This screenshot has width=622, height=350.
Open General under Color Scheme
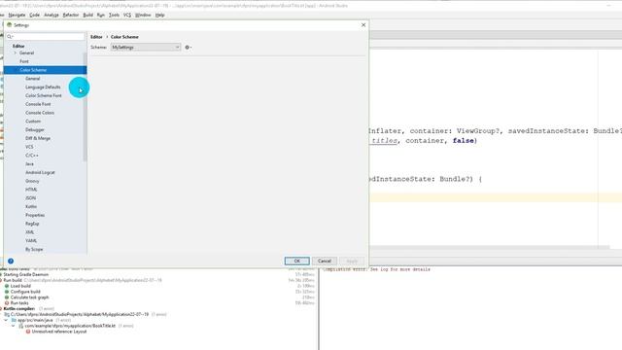point(32,79)
